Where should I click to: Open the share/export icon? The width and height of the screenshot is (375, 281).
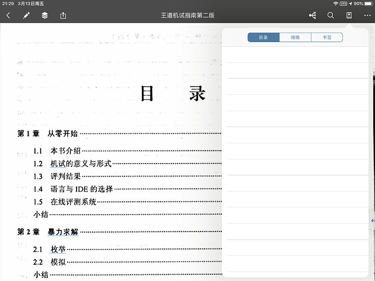click(x=63, y=16)
